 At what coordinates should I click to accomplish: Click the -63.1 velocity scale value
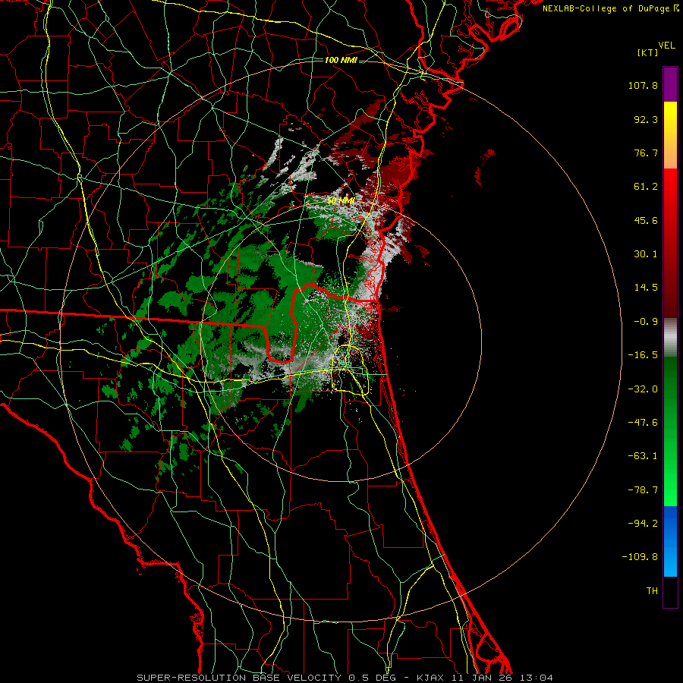pyautogui.click(x=643, y=456)
